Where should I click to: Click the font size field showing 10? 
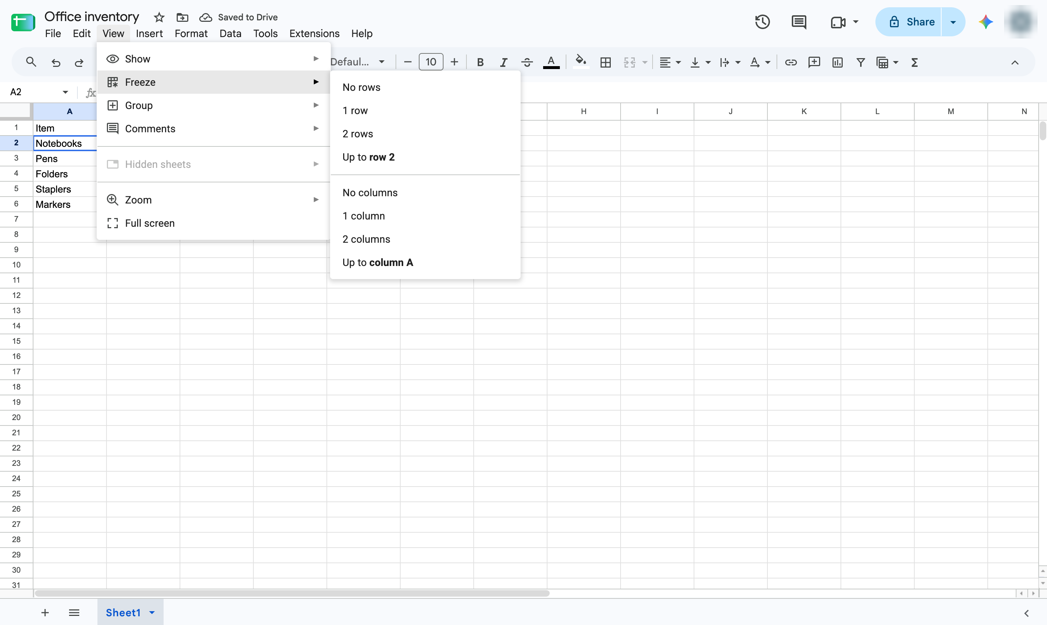coord(430,62)
